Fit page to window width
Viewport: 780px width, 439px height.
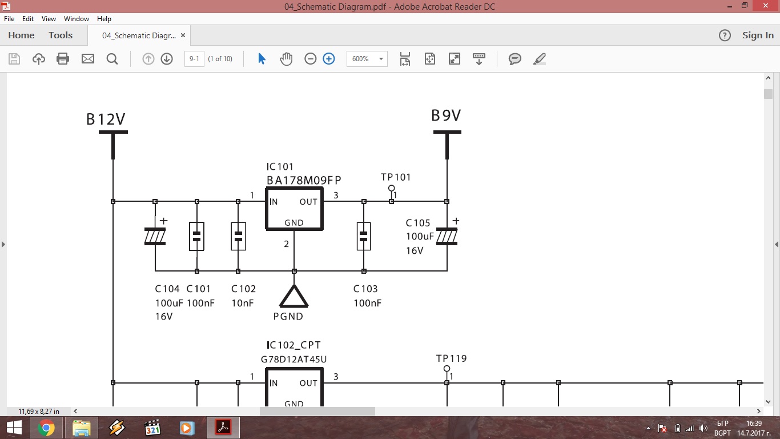click(x=405, y=59)
